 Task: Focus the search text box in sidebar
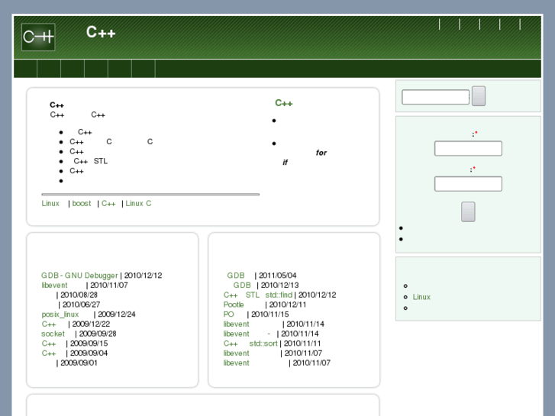pos(435,97)
